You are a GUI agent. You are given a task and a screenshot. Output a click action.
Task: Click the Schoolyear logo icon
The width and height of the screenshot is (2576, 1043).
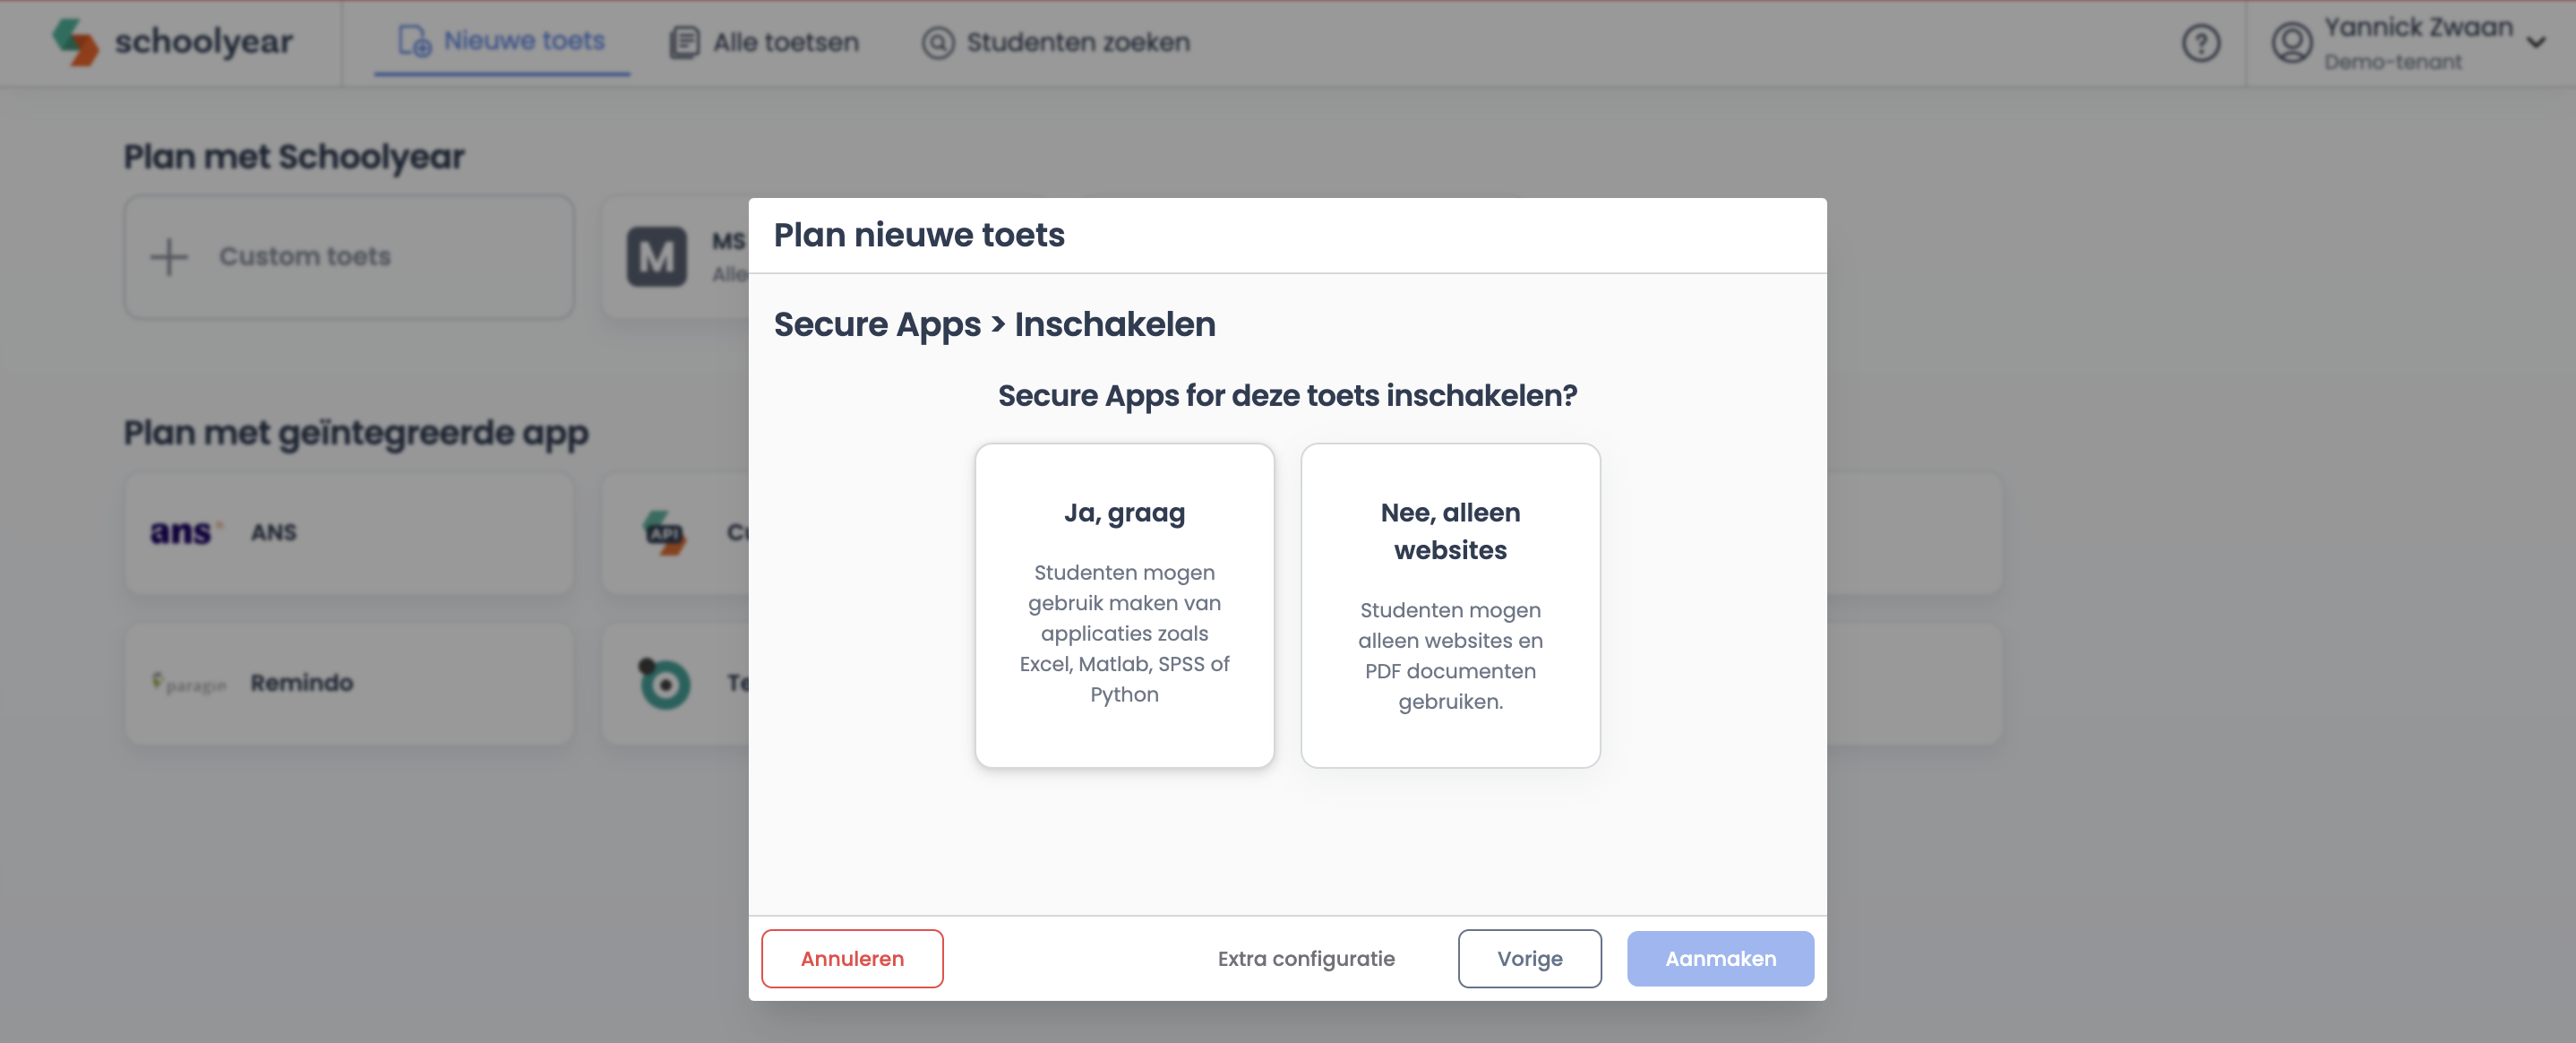[76, 42]
